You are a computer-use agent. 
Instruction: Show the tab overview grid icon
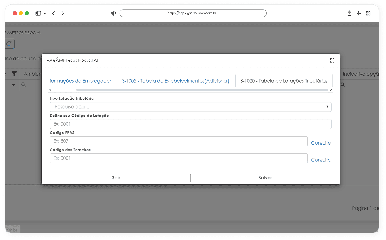368,13
